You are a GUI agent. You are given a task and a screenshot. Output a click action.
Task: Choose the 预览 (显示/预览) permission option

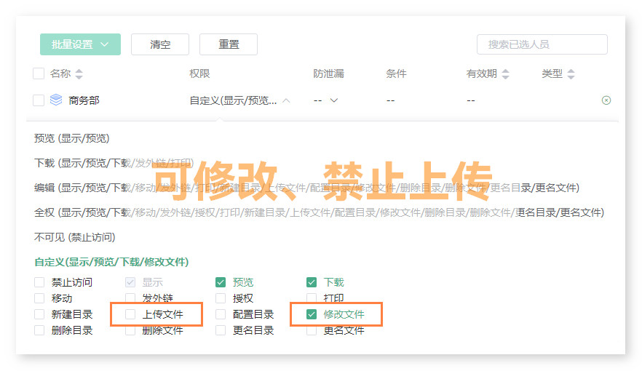click(72, 138)
